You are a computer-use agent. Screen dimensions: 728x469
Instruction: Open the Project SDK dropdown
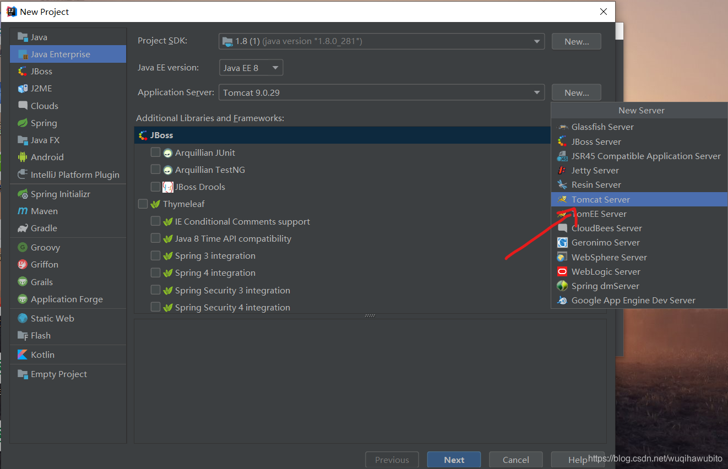pyautogui.click(x=382, y=41)
